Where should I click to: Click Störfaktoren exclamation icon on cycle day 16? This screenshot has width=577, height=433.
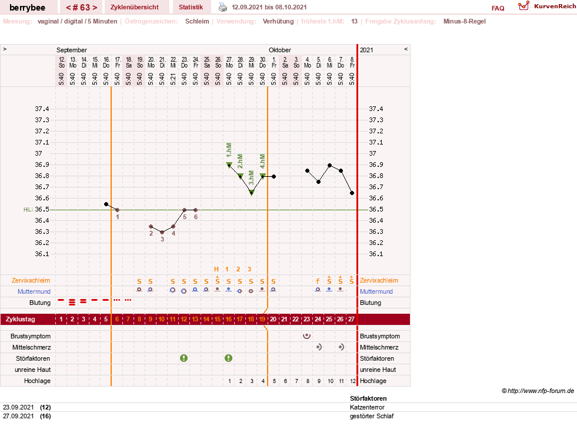point(229,358)
